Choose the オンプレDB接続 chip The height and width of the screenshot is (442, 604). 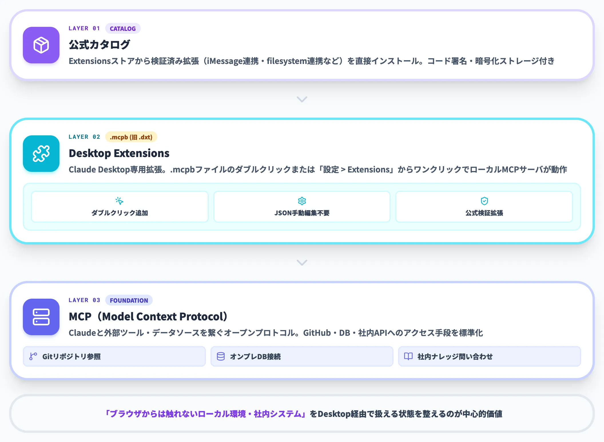(302, 356)
